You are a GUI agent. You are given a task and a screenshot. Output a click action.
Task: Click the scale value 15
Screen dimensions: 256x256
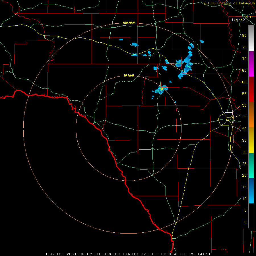point(244,187)
